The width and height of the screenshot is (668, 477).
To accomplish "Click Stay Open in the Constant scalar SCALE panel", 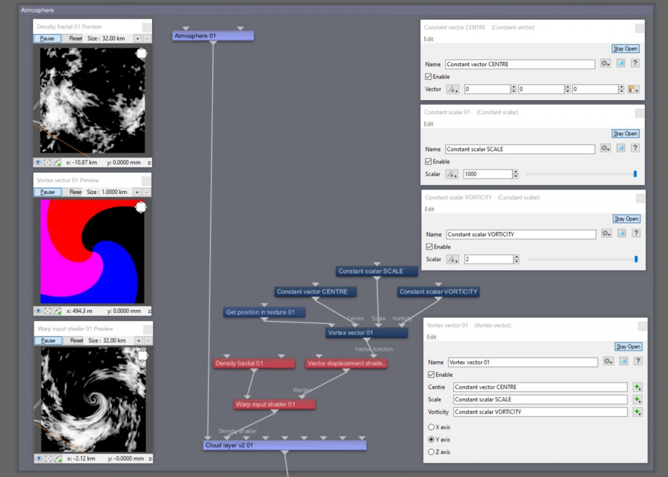I will [x=626, y=134].
